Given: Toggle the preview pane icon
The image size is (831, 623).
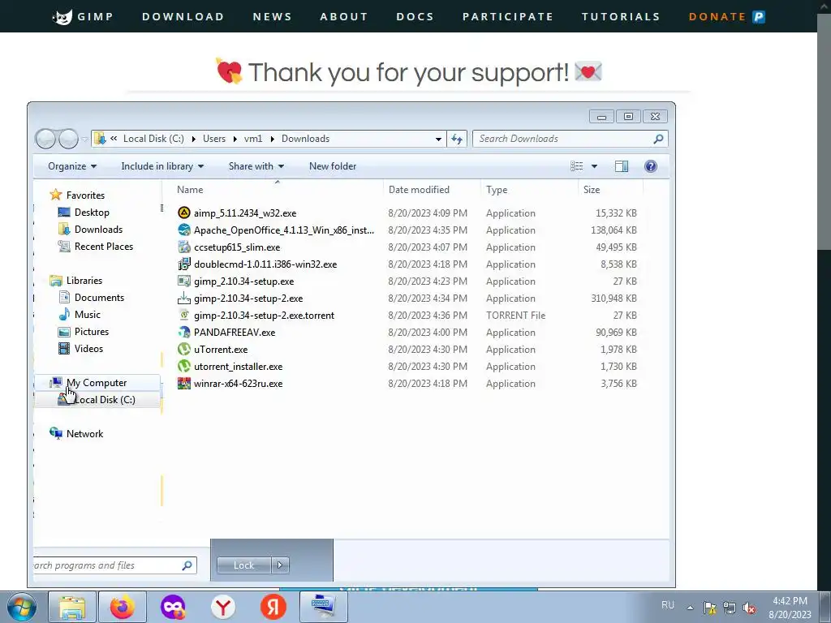Looking at the screenshot, I should pos(621,166).
